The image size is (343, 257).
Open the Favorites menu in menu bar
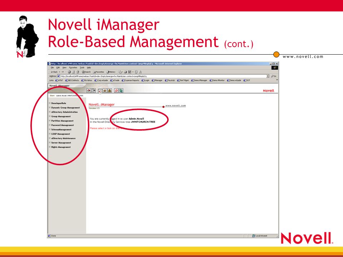(73, 67)
